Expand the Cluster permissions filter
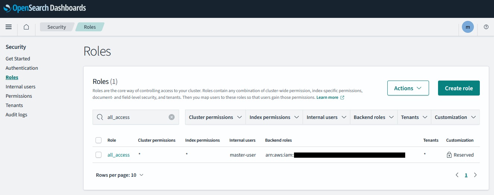This screenshot has width=494, height=195. pyautogui.click(x=215, y=117)
